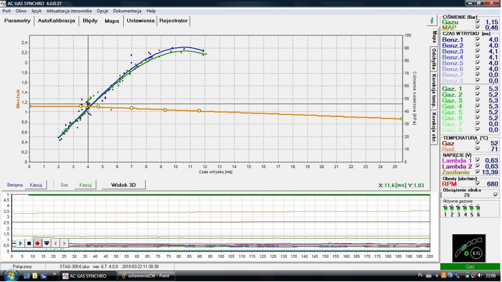The image size is (502, 282).
Task: Click the Widok 3D button
Action: [123, 185]
